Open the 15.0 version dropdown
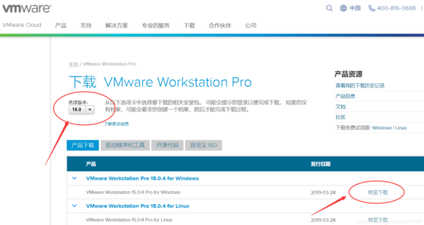Screen dimensions: 424x225 click(81, 109)
